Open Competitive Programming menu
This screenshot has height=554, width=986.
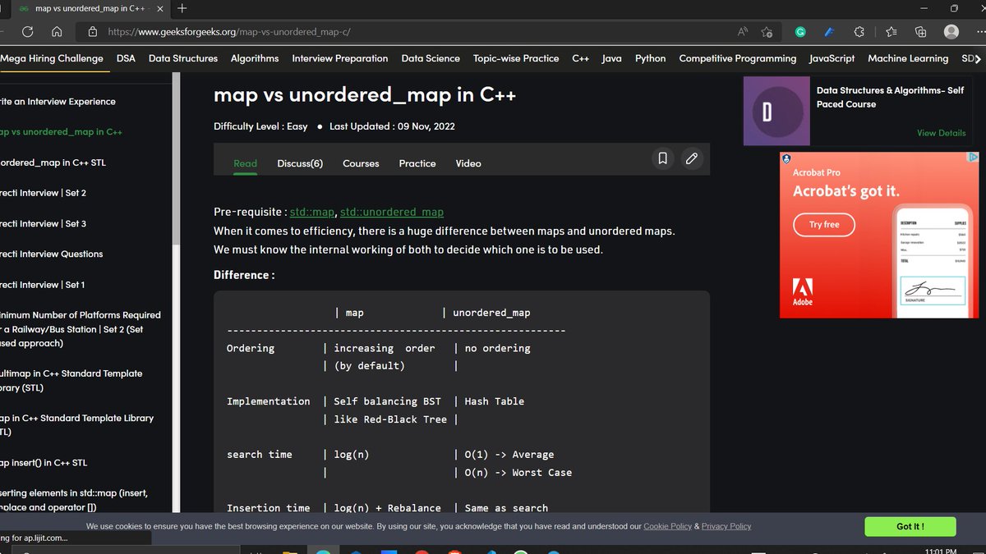pos(738,58)
